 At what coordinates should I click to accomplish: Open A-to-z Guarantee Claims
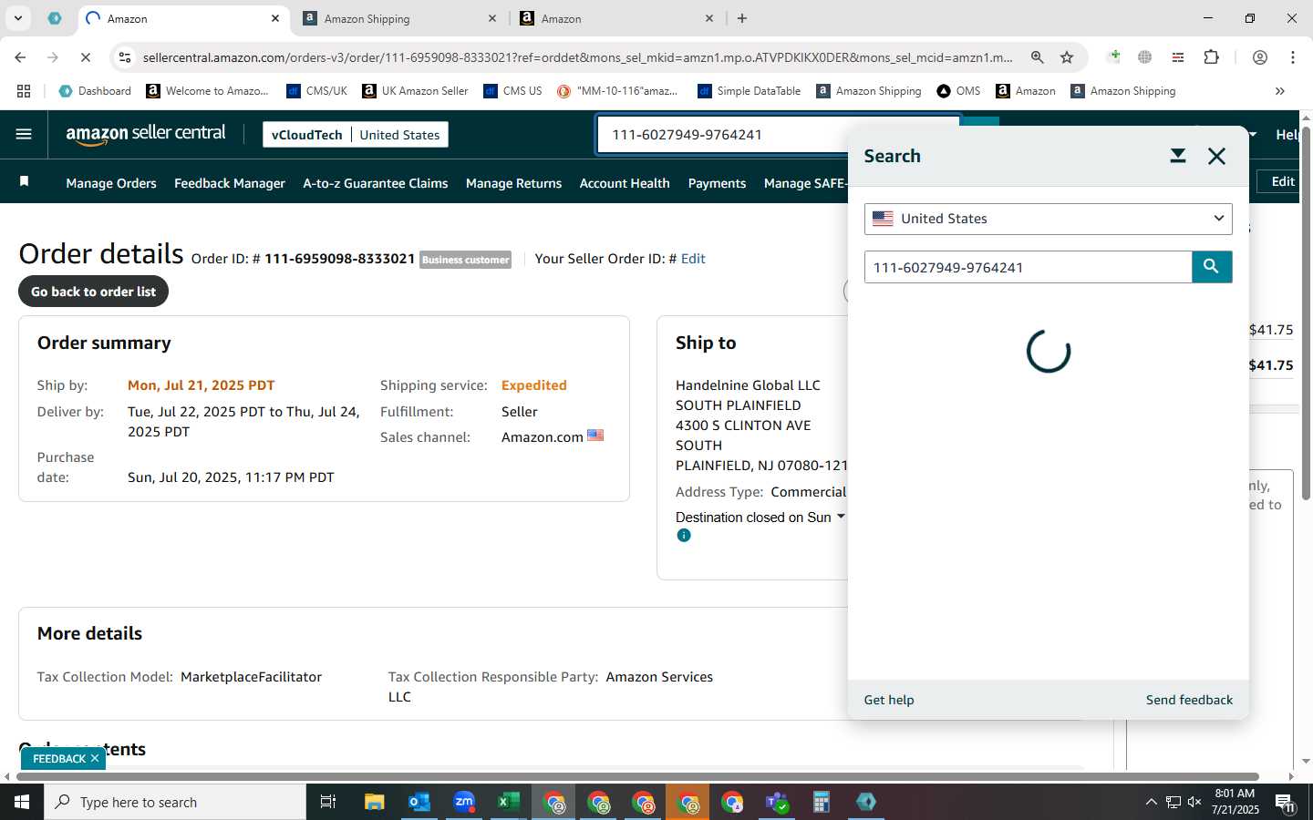pos(376,183)
